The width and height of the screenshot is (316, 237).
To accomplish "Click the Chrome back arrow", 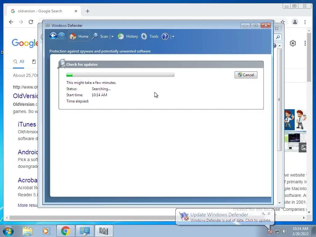I will 11,22.
